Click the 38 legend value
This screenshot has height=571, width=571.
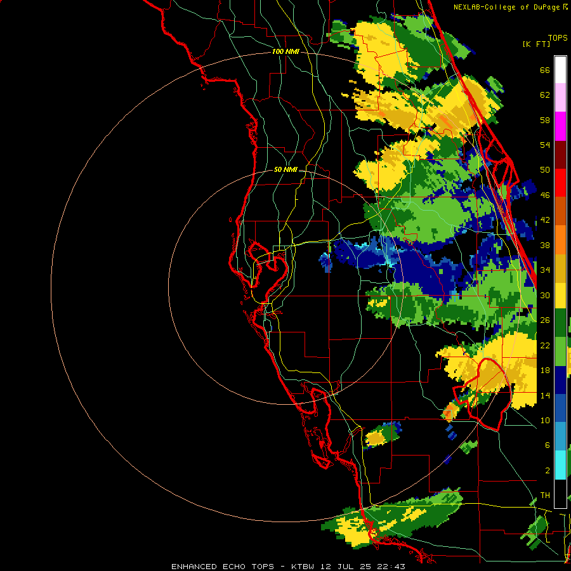click(x=545, y=245)
